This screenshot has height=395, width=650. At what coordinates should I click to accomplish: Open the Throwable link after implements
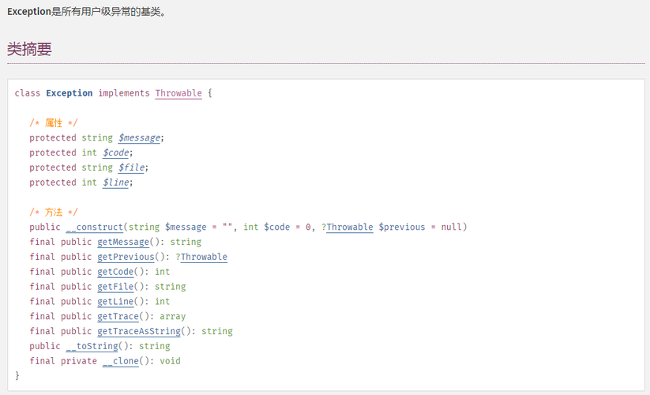[178, 93]
